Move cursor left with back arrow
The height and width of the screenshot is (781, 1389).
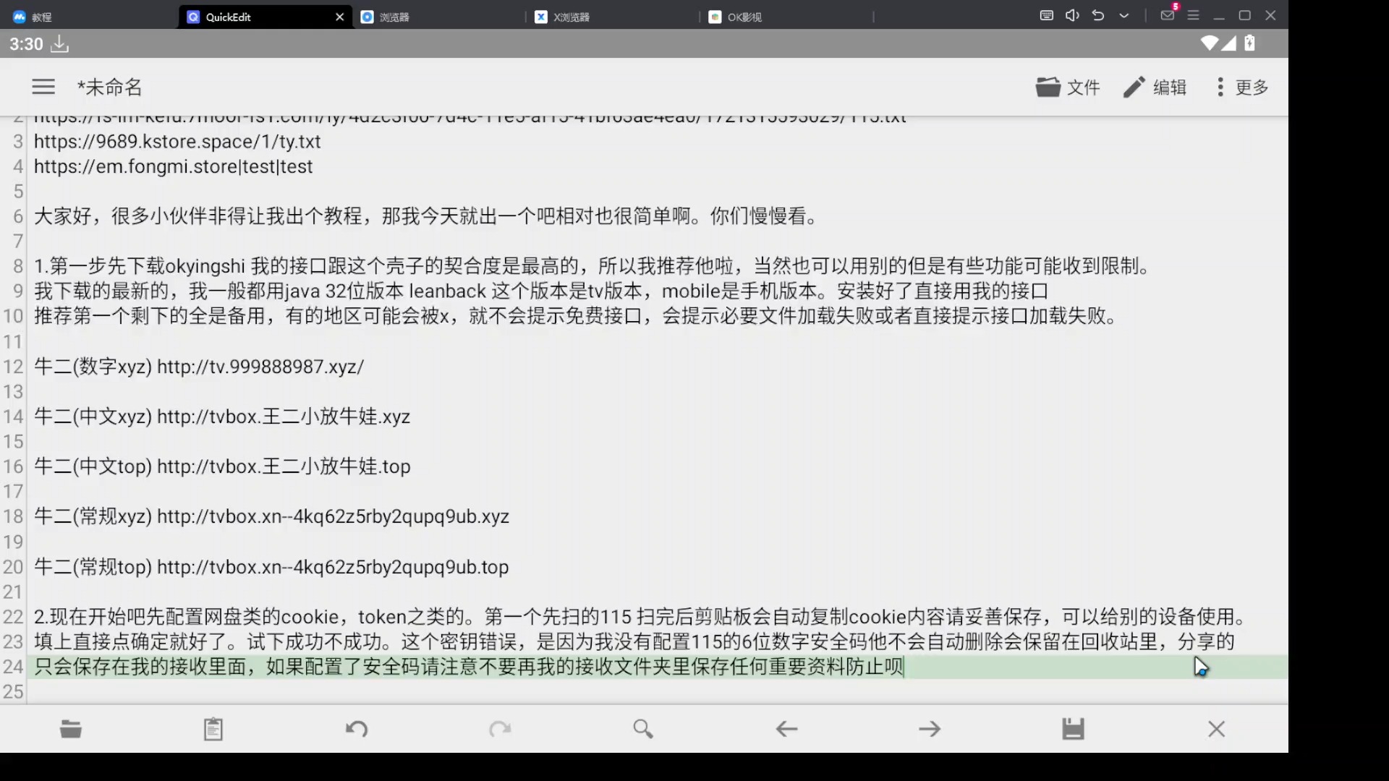786,729
